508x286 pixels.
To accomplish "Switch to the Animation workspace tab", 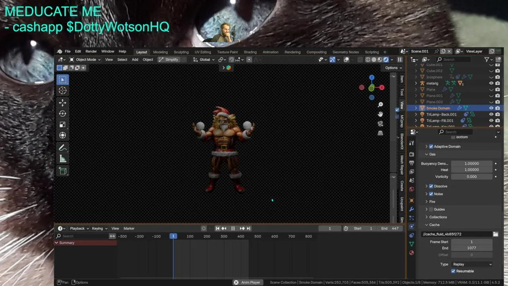I will tap(270, 52).
